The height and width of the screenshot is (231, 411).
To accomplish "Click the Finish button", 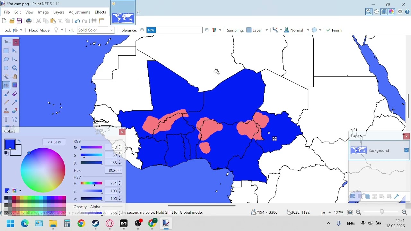I will pyautogui.click(x=334, y=30).
